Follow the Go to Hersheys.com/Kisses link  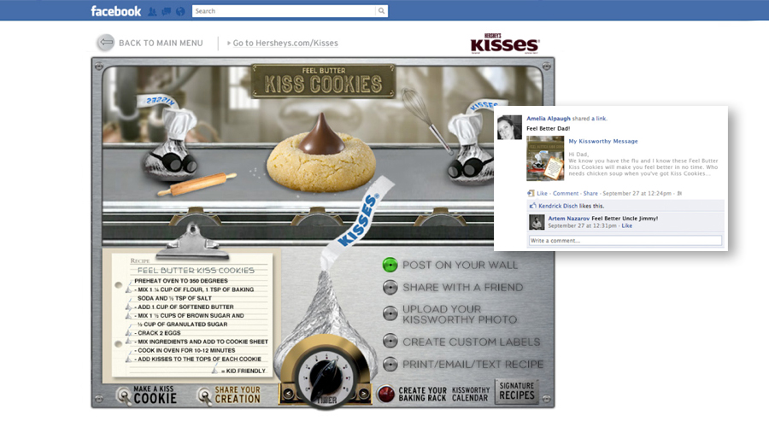[x=285, y=43]
